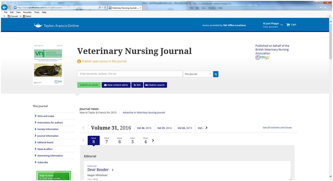The height and width of the screenshot is (181, 333).
Task: Open the Favorites star icon
Action: pyautogui.click(x=325, y=7)
